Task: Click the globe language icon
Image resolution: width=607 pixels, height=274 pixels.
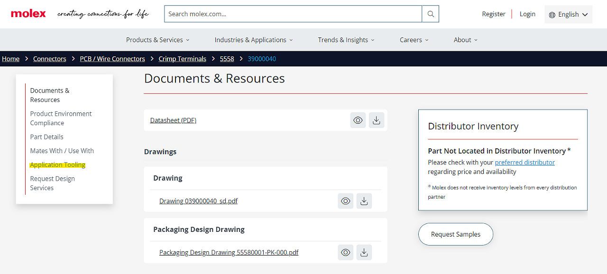Action: coord(552,15)
